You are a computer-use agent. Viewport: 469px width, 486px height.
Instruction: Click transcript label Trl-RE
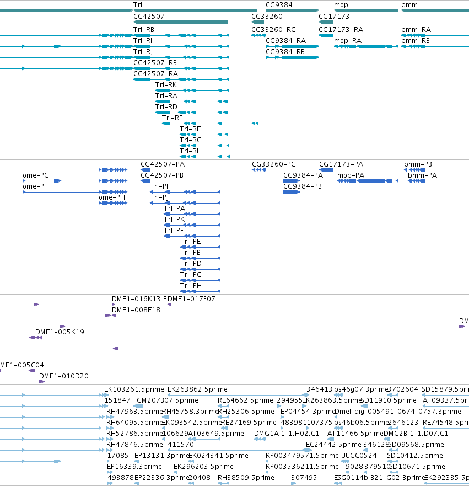190,129
